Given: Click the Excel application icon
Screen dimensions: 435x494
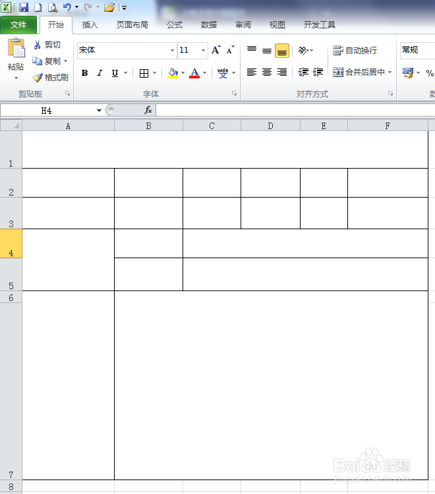Looking at the screenshot, I should click(6, 7).
